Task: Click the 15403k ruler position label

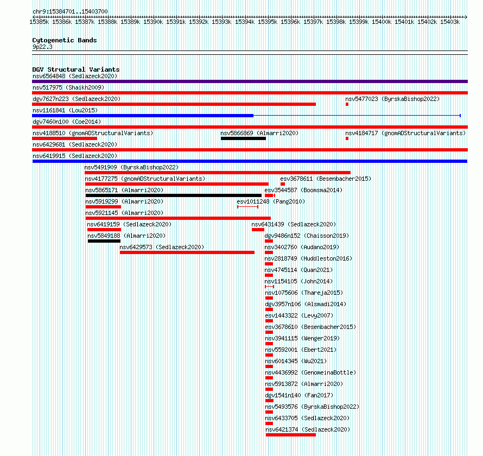Action: 450,22
